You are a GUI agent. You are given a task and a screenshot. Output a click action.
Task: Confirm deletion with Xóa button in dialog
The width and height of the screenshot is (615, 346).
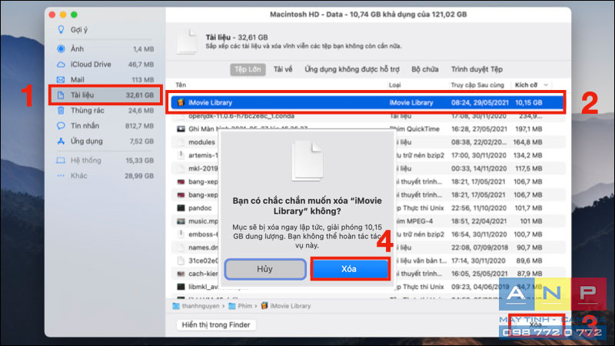[349, 269]
